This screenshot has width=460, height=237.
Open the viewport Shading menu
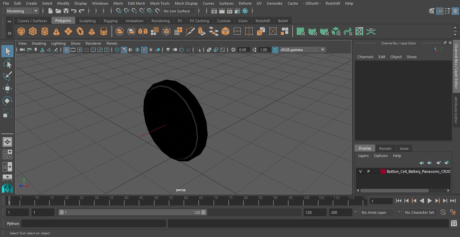coord(39,43)
